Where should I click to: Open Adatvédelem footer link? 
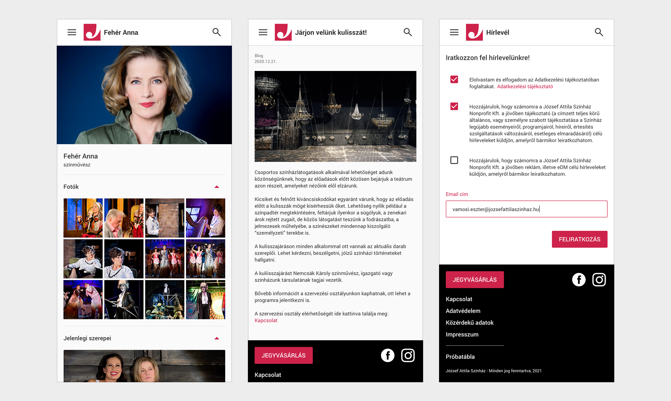pos(463,311)
